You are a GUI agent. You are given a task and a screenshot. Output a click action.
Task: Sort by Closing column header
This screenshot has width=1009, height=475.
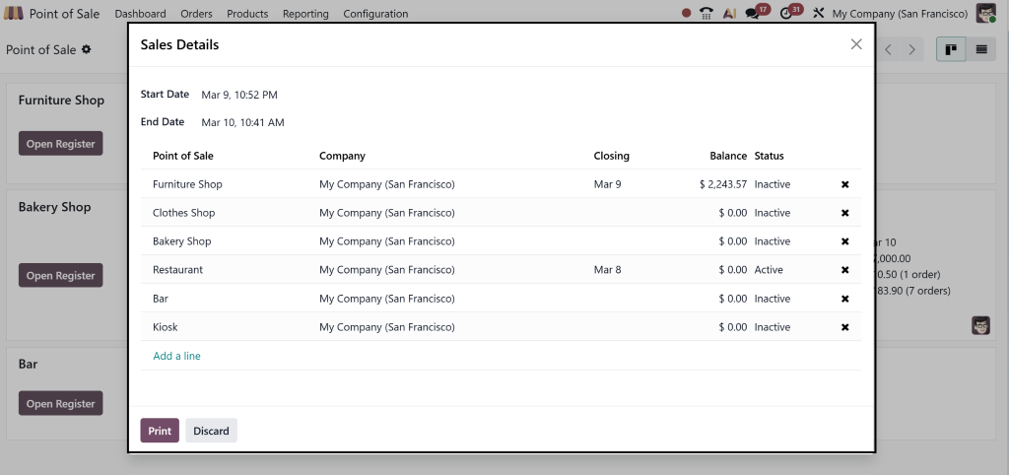point(611,156)
